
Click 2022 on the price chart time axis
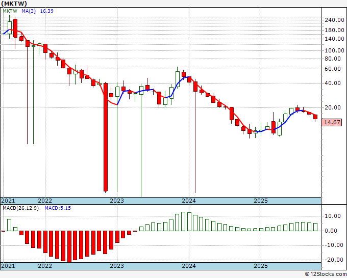(x=45, y=201)
